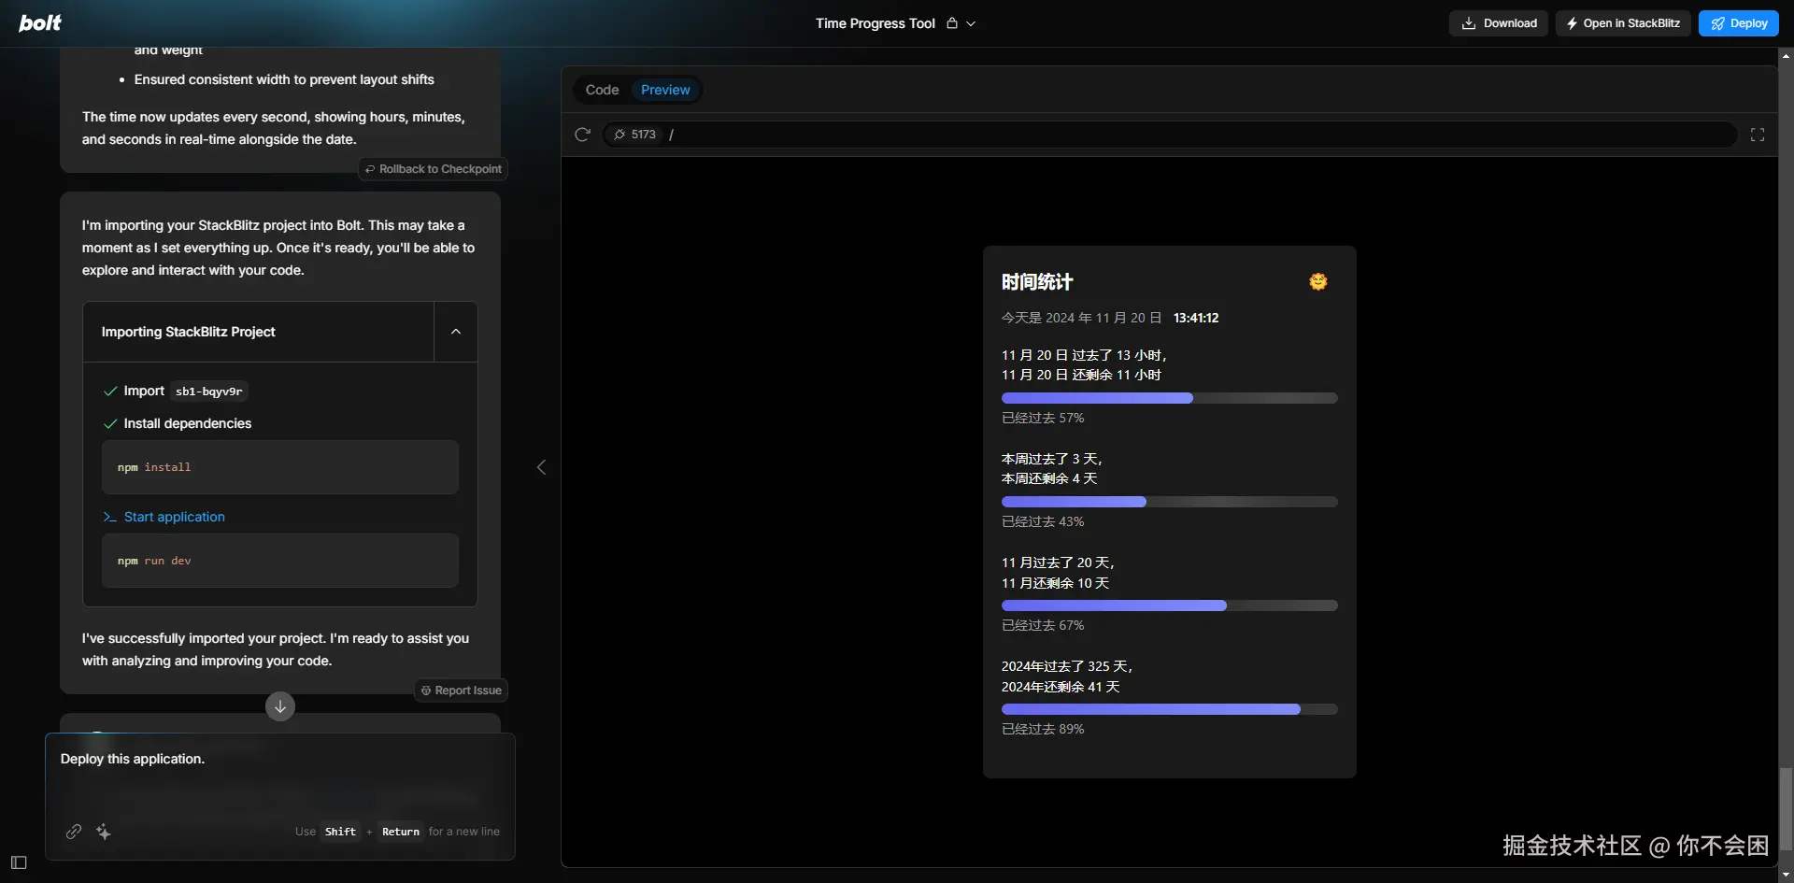This screenshot has width=1794, height=883.
Task: Reload the preview
Action: point(582,135)
